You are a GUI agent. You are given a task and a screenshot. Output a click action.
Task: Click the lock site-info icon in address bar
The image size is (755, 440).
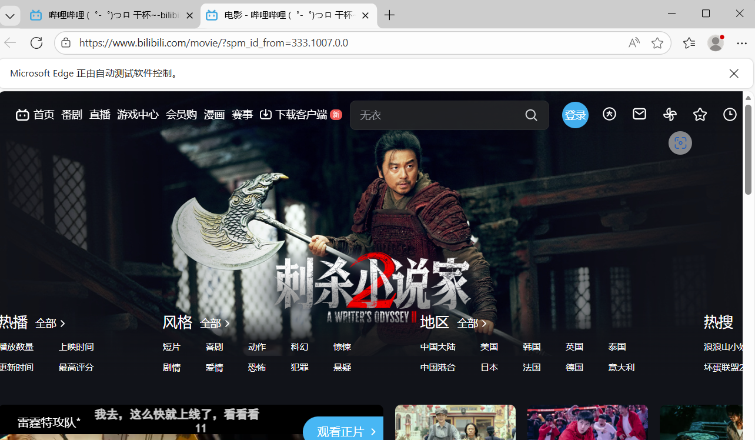[x=66, y=43]
